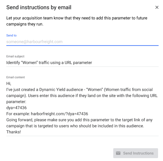Click the "I've just created a Dynamic Yield" line
This screenshot has height=161, width=163.
(79, 90)
